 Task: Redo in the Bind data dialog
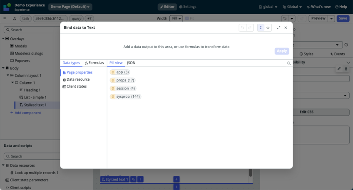coord(250,28)
